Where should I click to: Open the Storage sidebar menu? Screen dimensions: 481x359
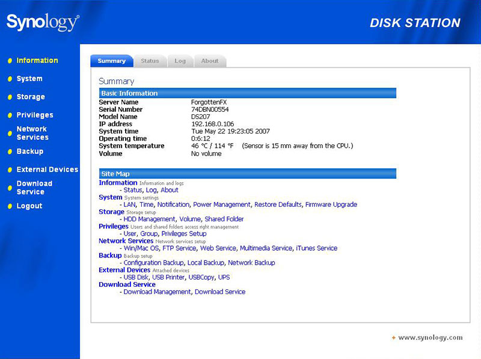tap(31, 97)
